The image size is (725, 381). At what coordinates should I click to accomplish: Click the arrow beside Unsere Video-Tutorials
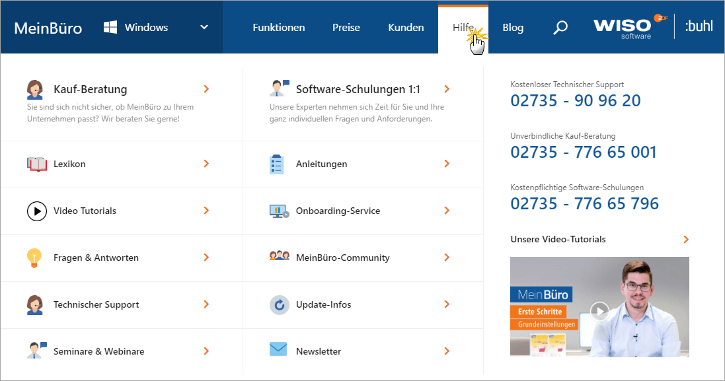pos(686,239)
